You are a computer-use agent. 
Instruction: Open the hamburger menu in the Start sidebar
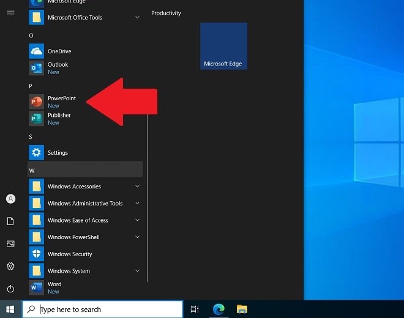10,13
